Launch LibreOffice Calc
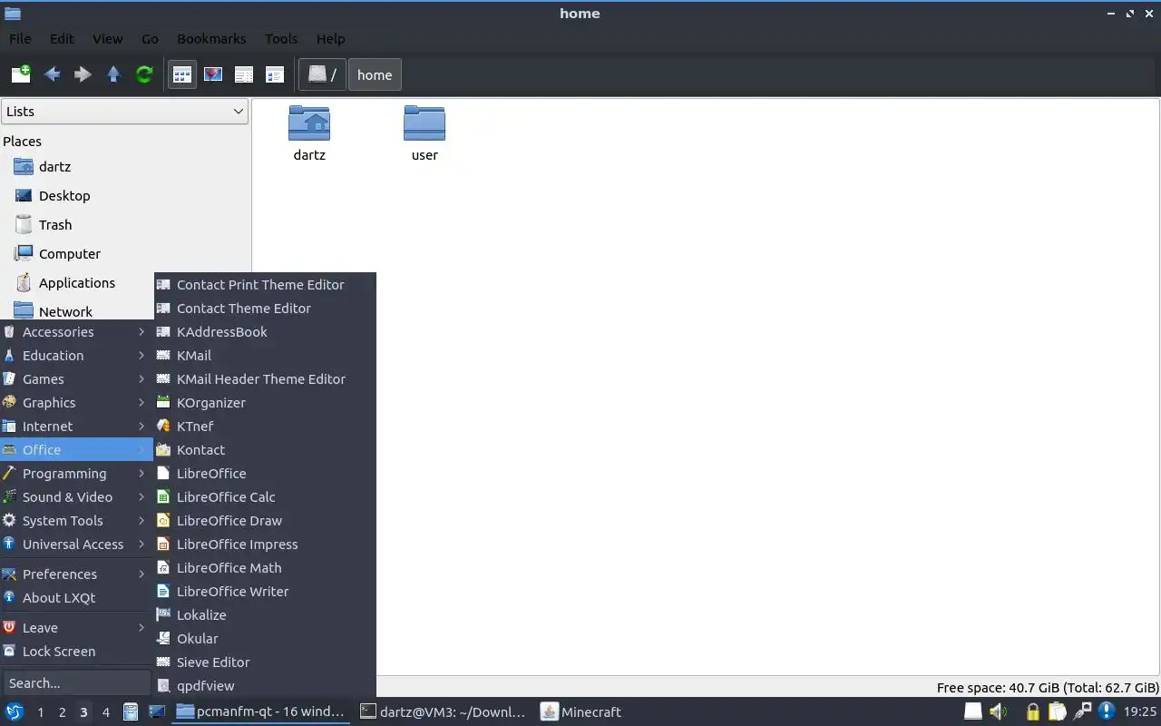1161x726 pixels. point(265,497)
